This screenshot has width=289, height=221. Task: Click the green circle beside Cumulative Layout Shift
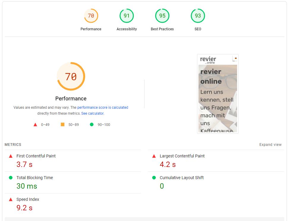pyautogui.click(x=154, y=178)
